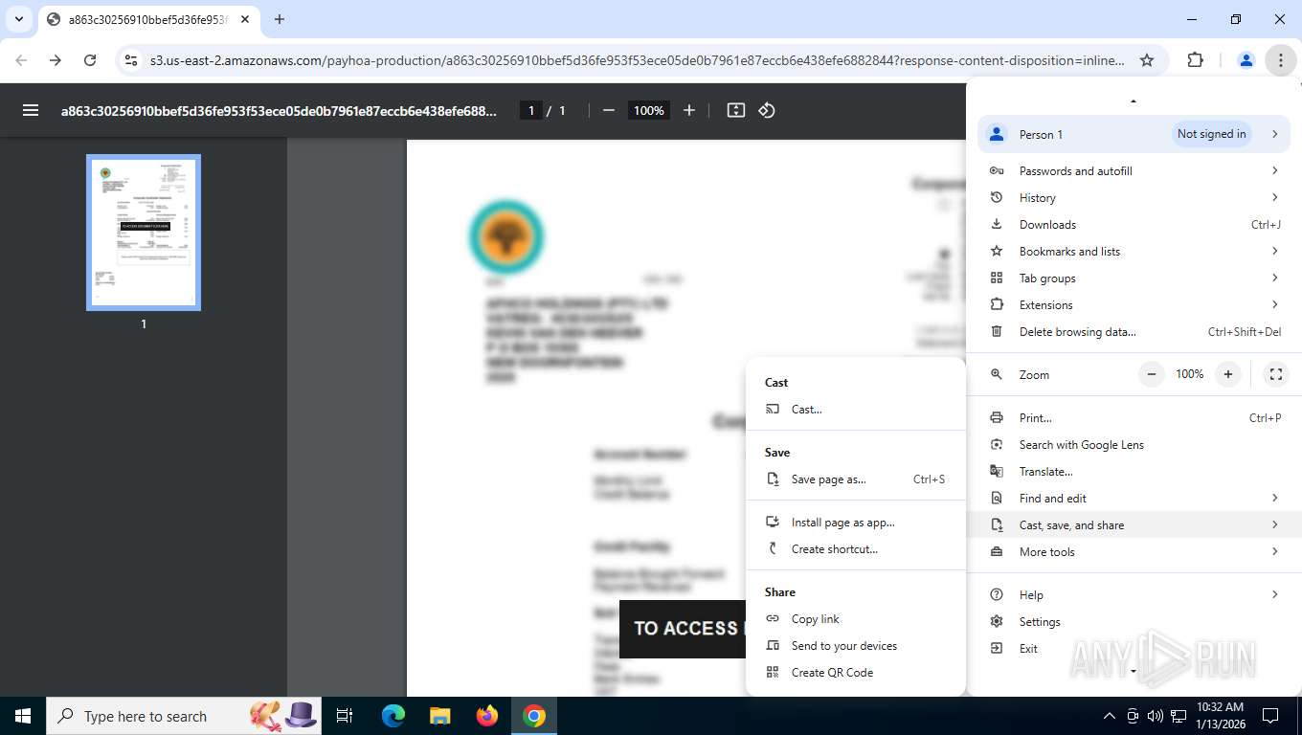Click the page number input field
Image resolution: width=1302 pixels, height=735 pixels.
tap(531, 110)
